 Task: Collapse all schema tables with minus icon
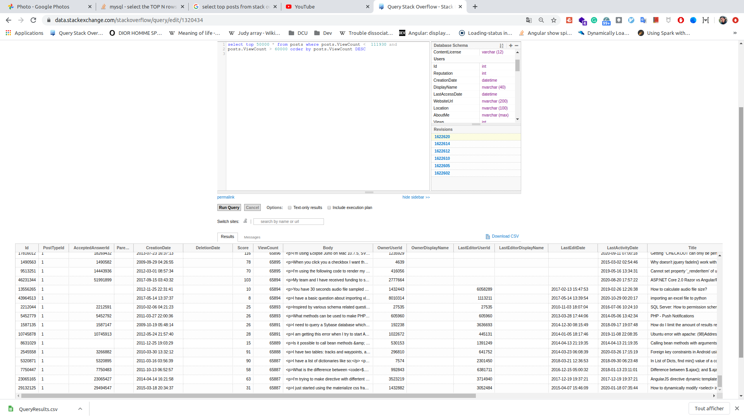pos(517,45)
